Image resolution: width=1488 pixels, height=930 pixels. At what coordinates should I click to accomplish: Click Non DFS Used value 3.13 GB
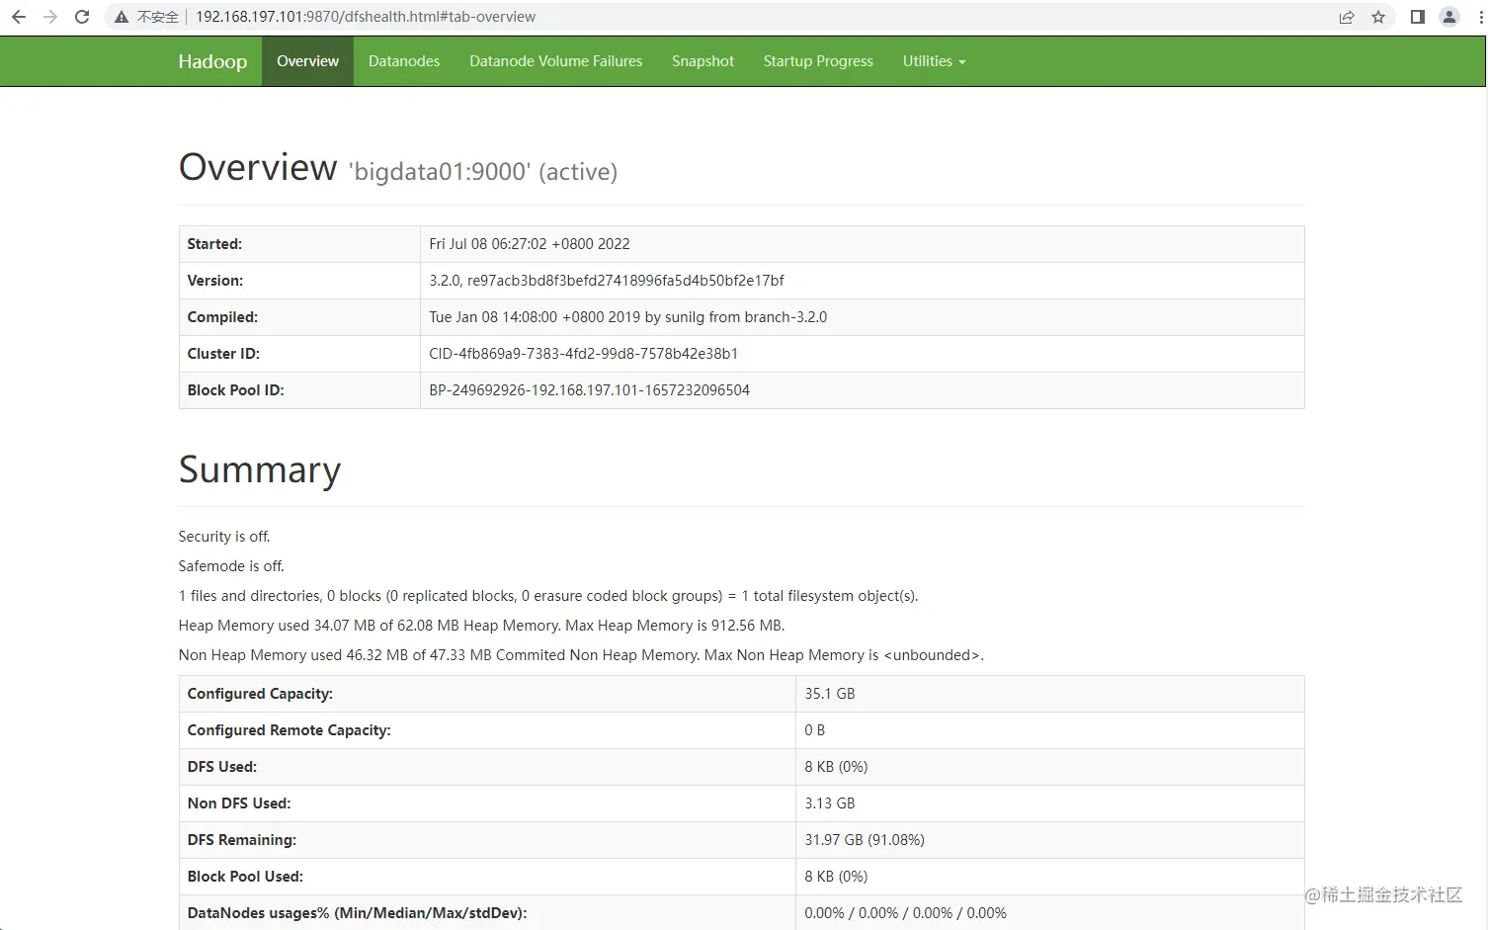pos(830,803)
